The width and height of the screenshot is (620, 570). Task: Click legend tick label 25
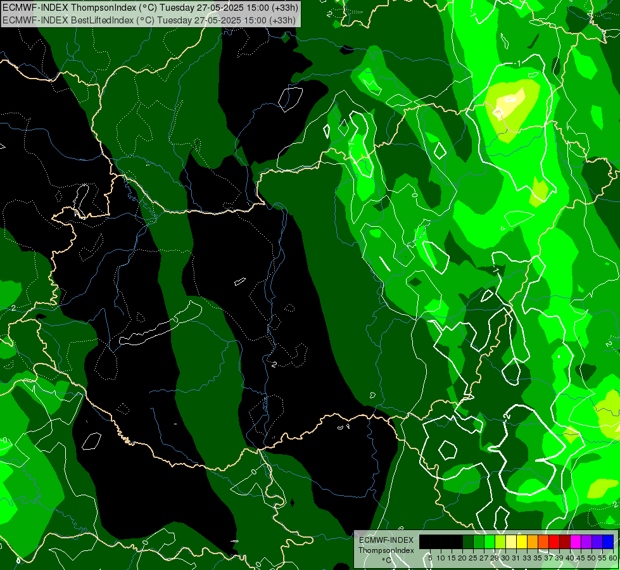click(x=473, y=558)
